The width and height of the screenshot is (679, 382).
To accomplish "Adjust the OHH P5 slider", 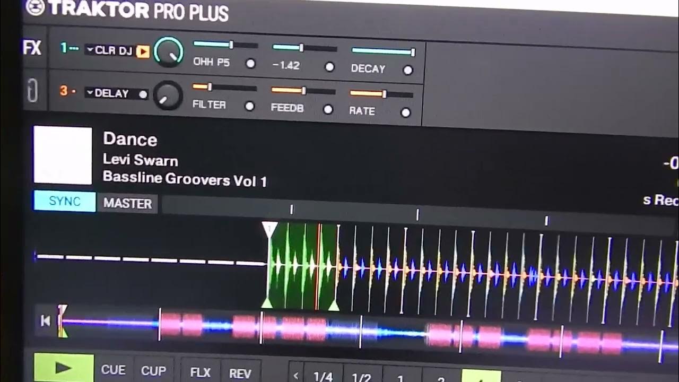I will (225, 45).
